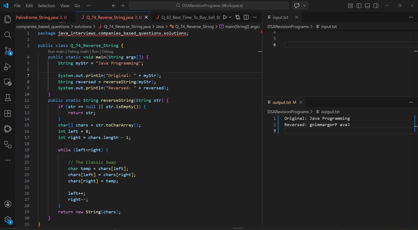This screenshot has height=230, width=418.
Task: Open DSARevisionPrograms breadcrumb above input.txt
Action: pyautogui.click(x=288, y=26)
